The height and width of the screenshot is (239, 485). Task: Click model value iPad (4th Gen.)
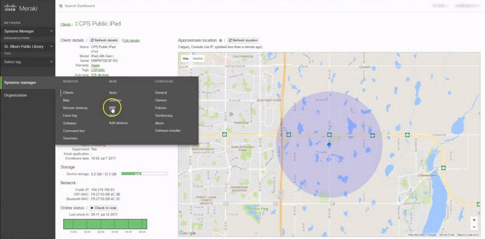coord(102,56)
